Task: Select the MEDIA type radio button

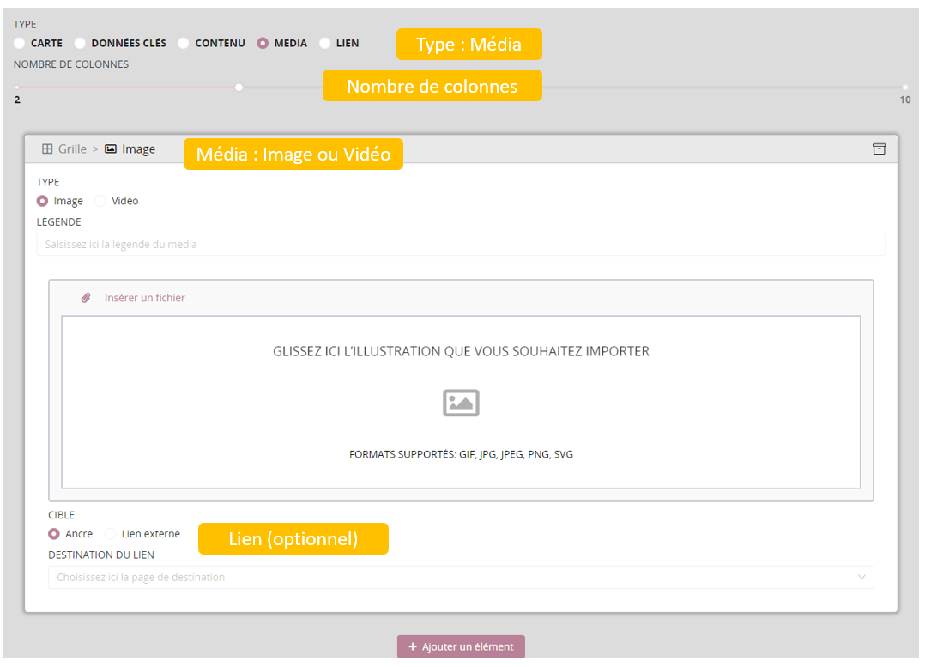Action: point(263,43)
